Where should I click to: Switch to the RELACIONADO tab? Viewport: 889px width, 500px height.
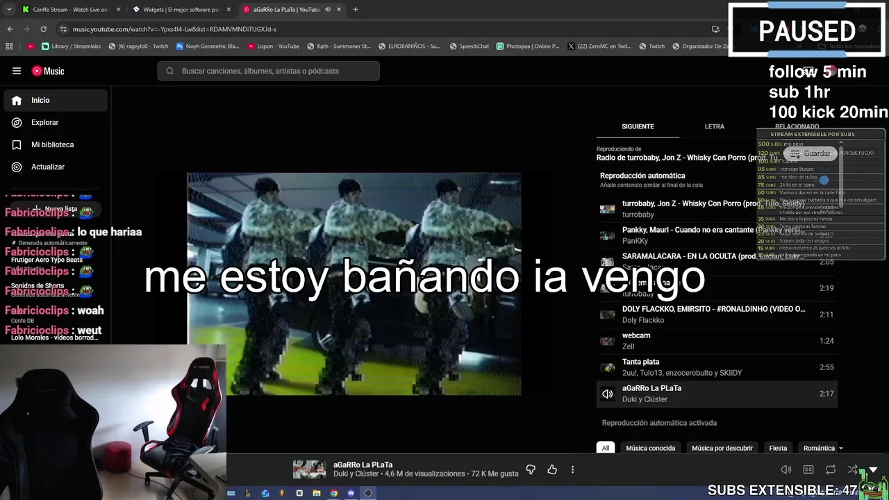pyautogui.click(x=797, y=126)
